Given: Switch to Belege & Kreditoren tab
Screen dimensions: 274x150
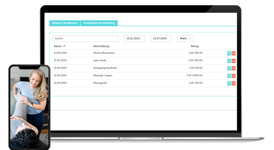Looking at the screenshot, I should coord(65,23).
